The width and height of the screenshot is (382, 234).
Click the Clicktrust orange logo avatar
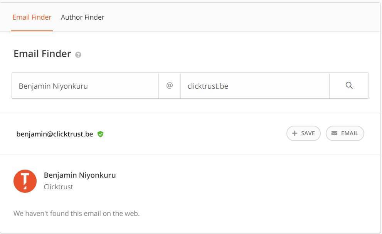(25, 181)
